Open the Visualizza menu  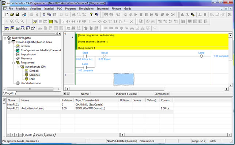tap(35, 9)
